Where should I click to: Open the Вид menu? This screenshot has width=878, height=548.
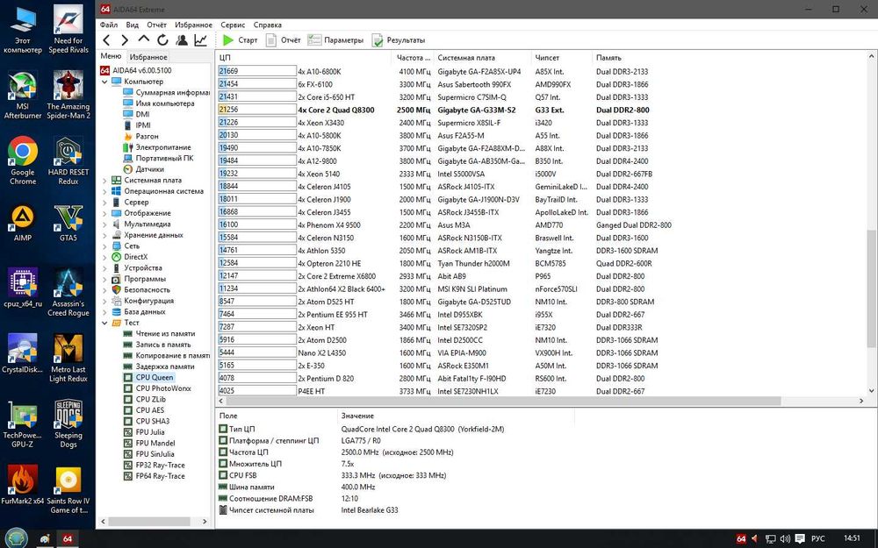tap(133, 25)
